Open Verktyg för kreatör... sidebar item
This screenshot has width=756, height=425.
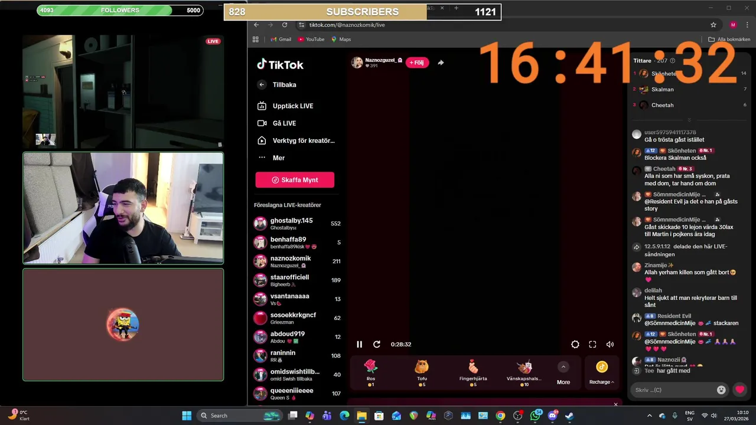(x=296, y=140)
